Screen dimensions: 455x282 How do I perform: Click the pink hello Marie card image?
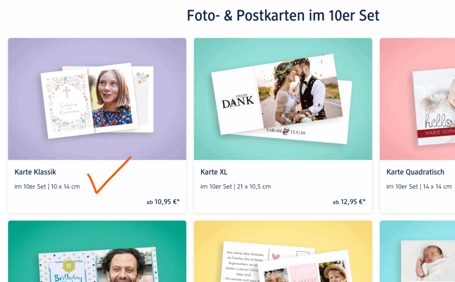click(x=418, y=99)
